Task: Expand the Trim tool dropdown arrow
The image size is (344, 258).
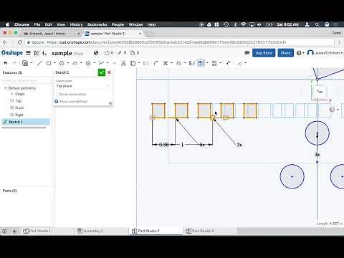Action: (171, 63)
